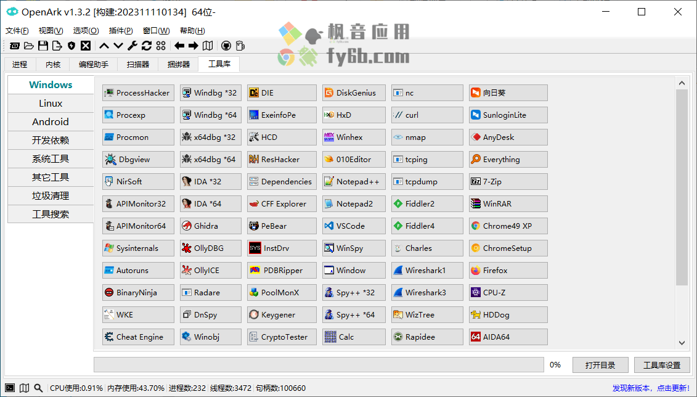Click the map icon in the toolbar
The height and width of the screenshot is (397, 697).
[x=208, y=46]
